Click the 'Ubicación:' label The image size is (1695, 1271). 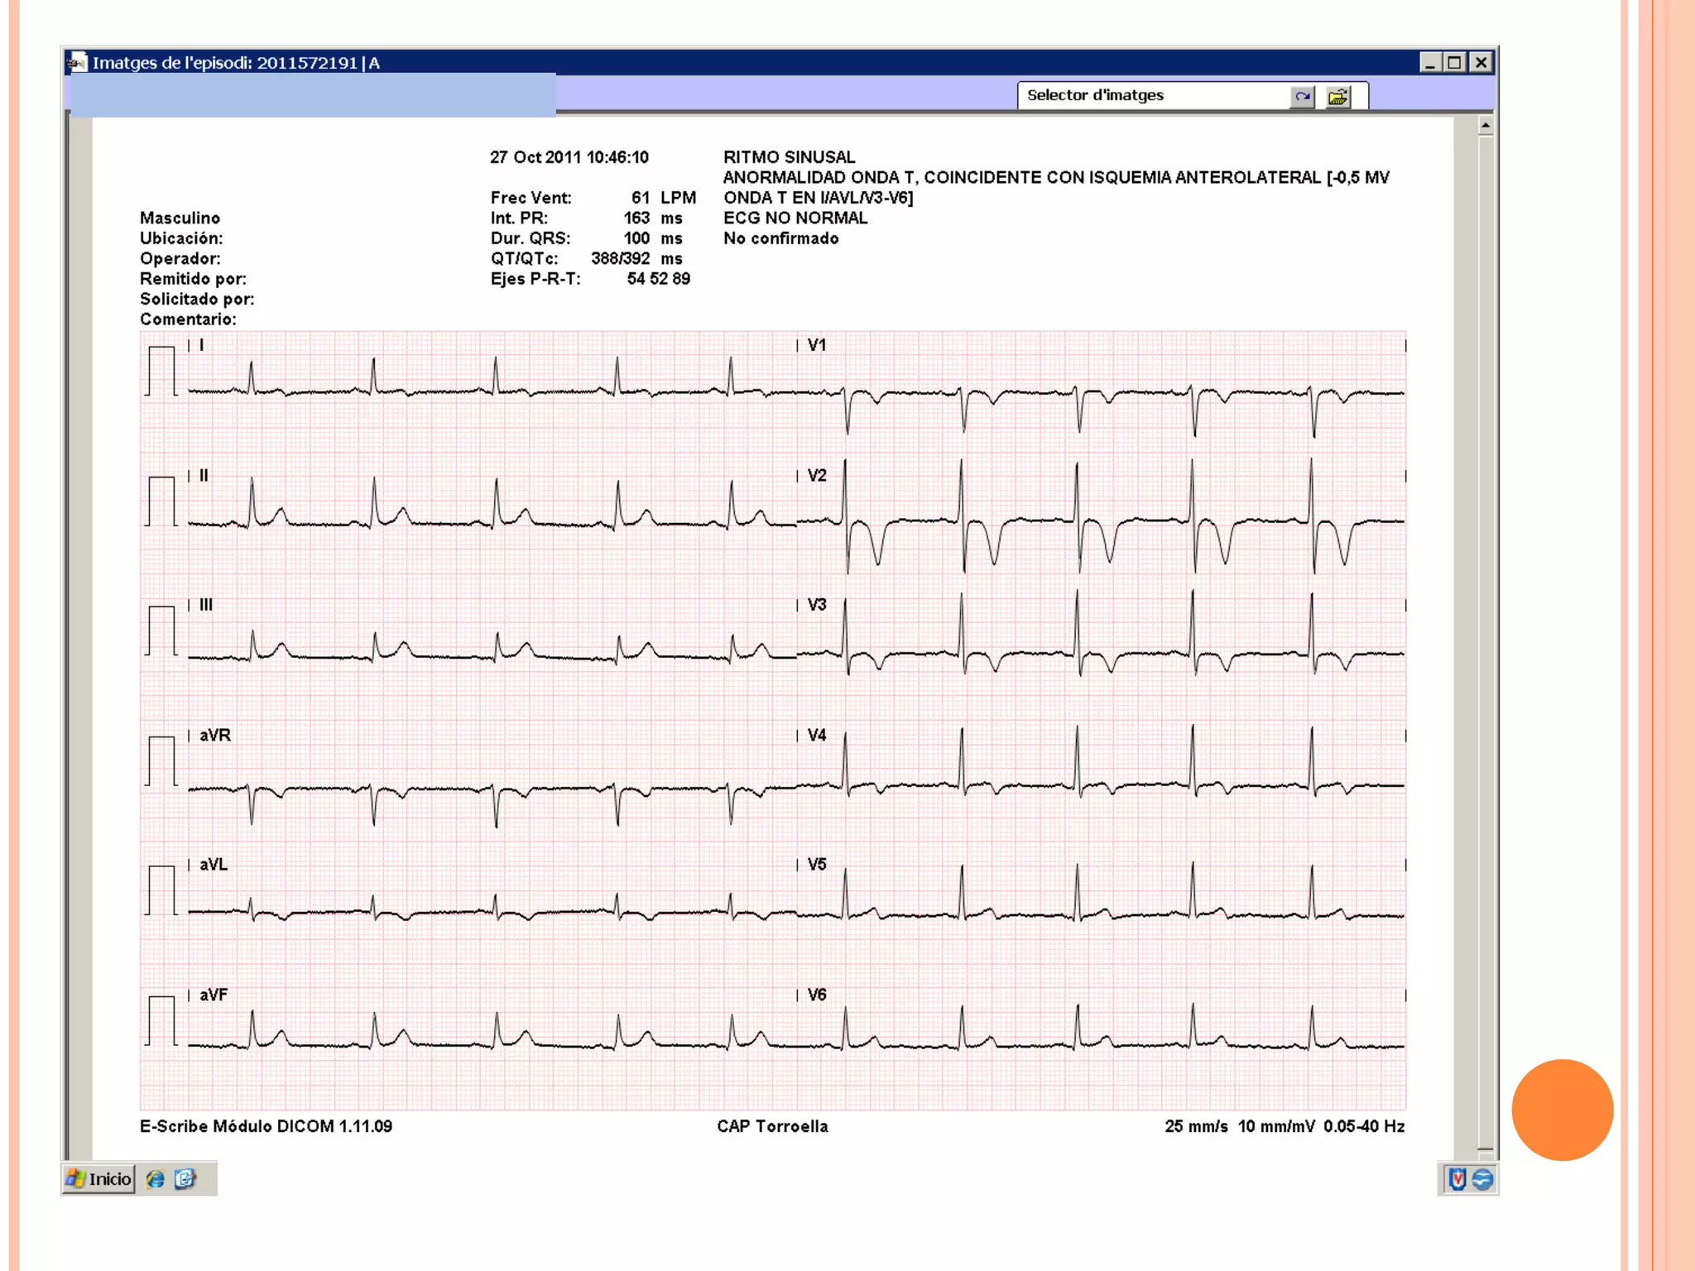coord(181,238)
